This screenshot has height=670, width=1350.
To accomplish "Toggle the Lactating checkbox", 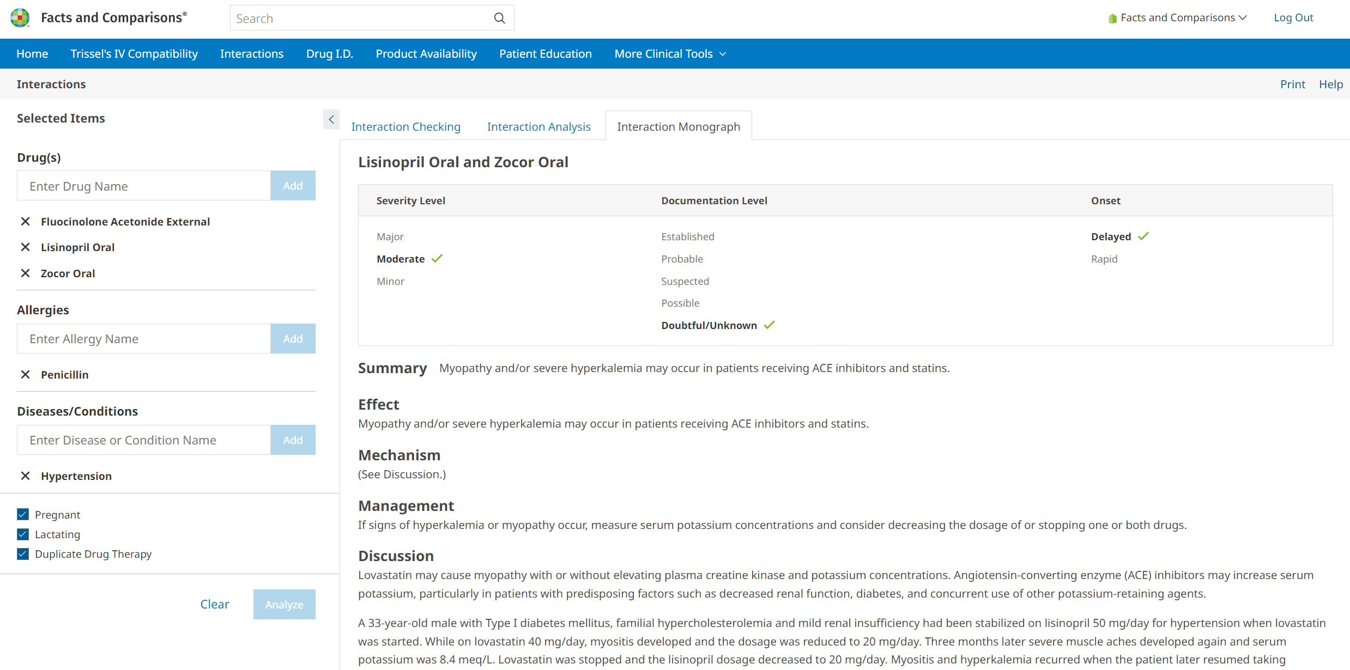I will coord(23,534).
